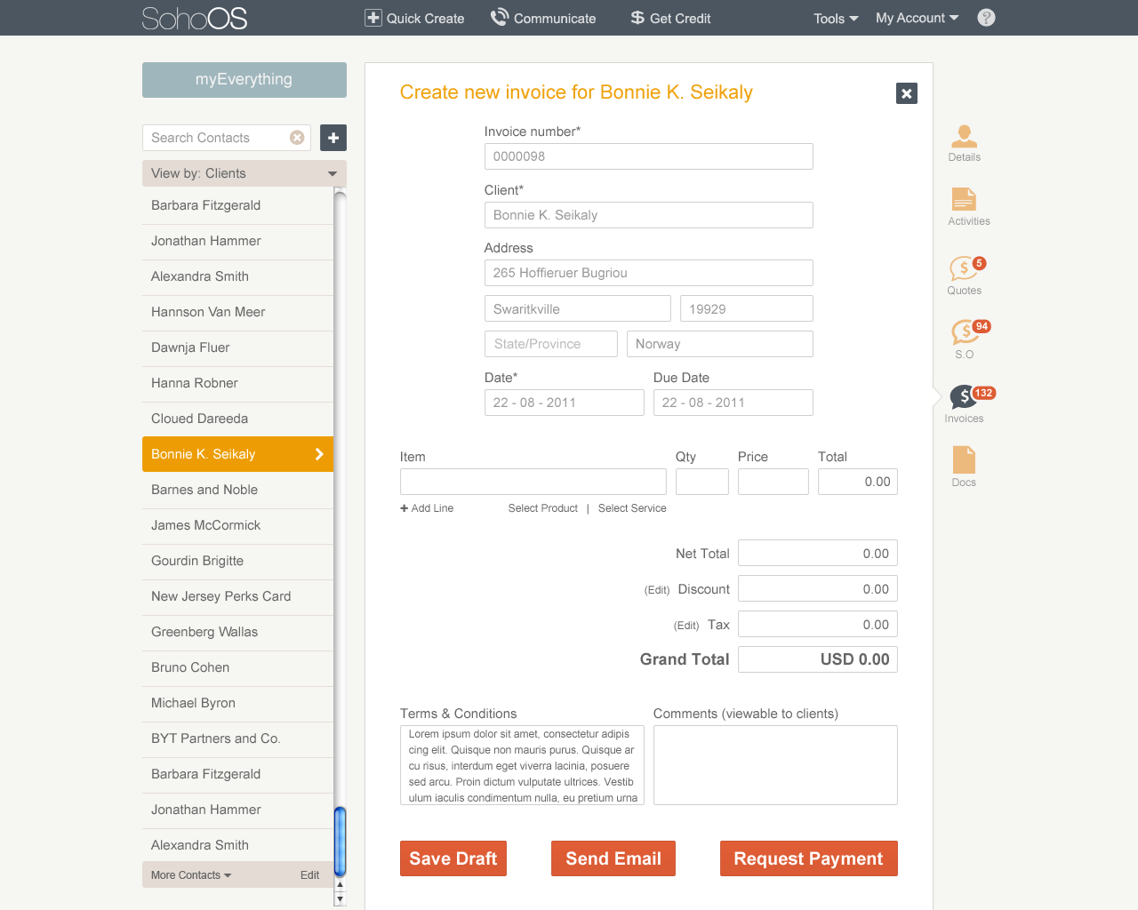Click the SohoOS logo
The image size is (1138, 910).
195,18
